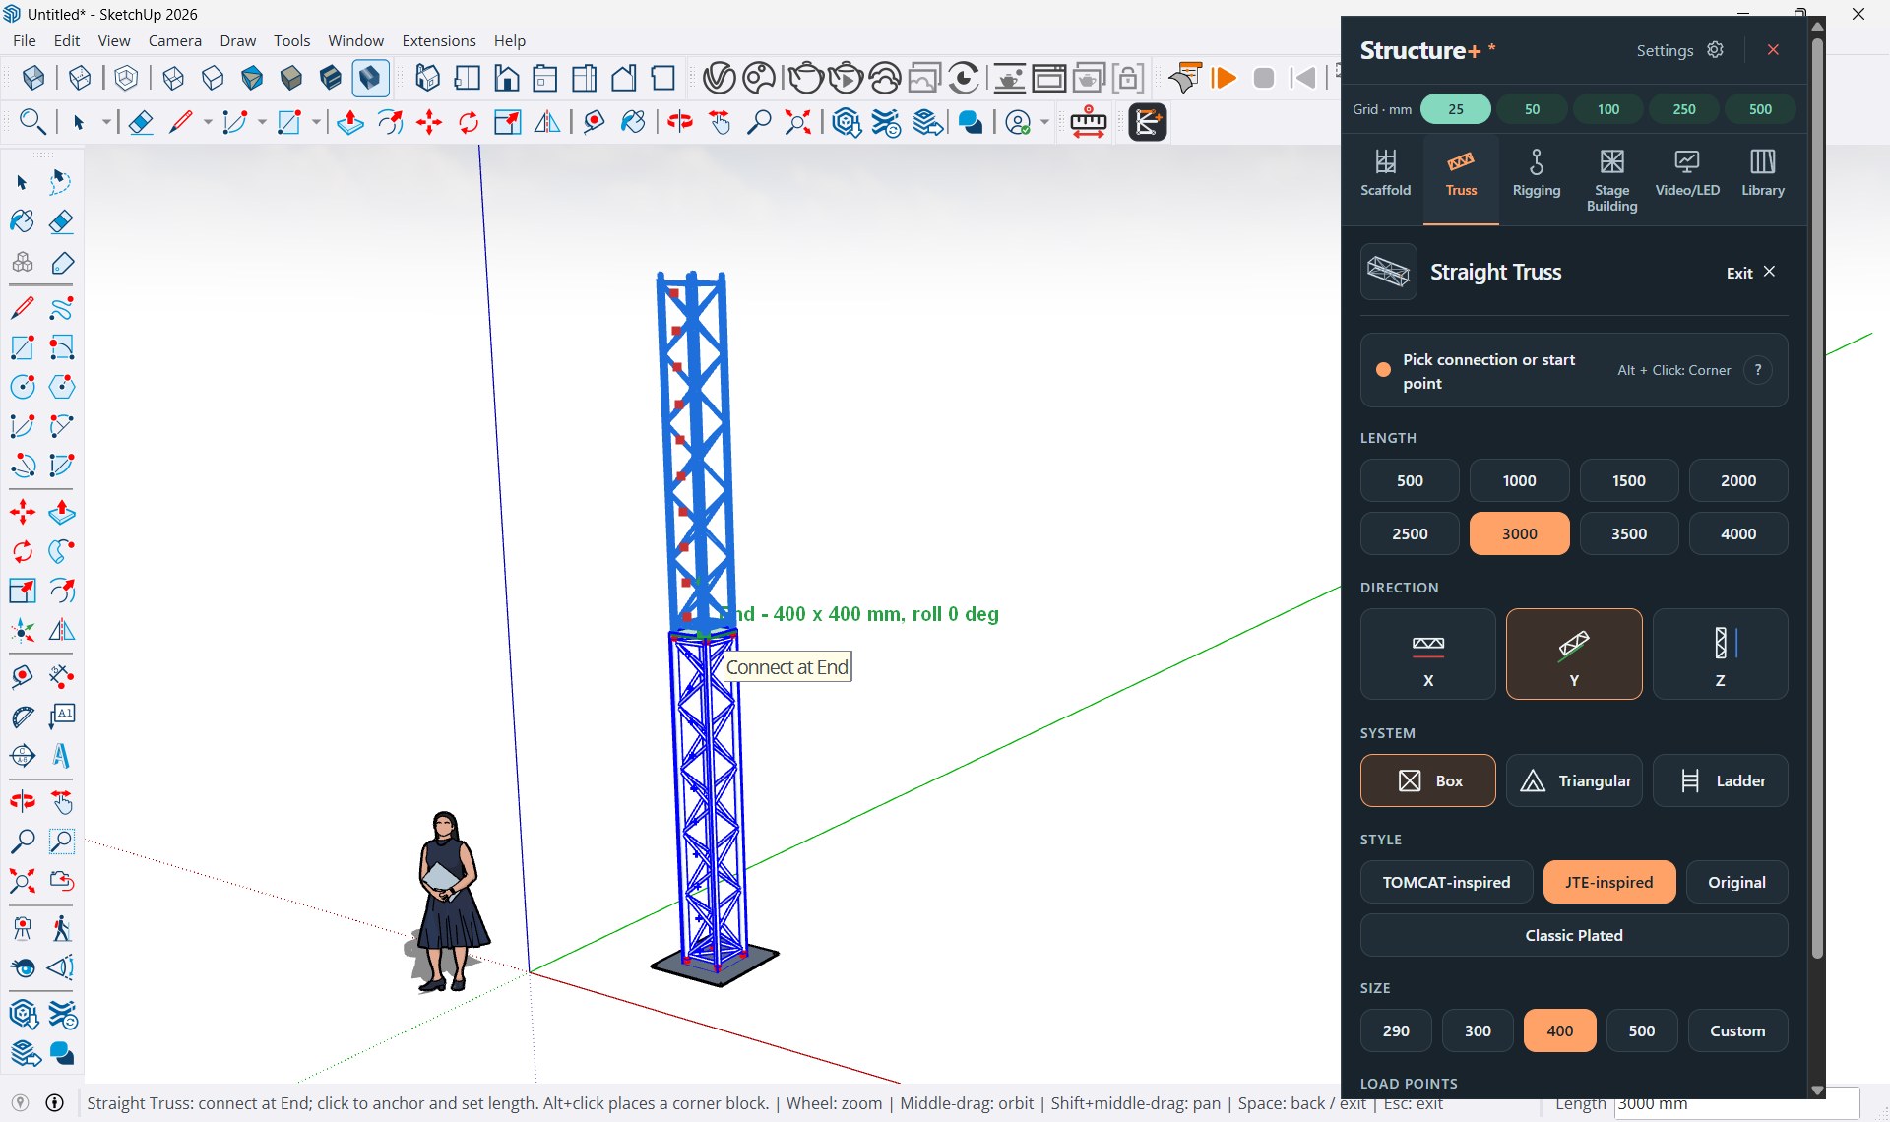Select the Walk tool in left toolbar
Image resolution: width=1890 pixels, height=1122 pixels.
coord(61,928)
